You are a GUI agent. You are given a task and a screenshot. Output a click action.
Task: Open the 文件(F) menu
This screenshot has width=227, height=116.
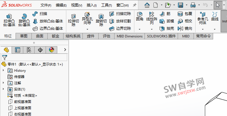46,5
